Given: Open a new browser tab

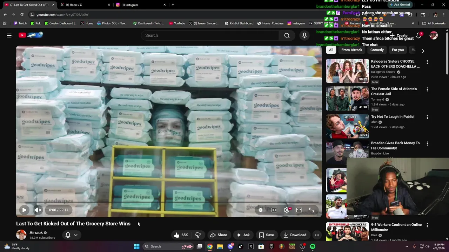Looking at the screenshot, I should pyautogui.click(x=173, y=5).
